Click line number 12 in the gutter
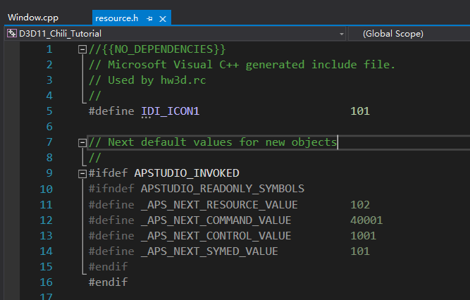The height and width of the screenshot is (300, 470). tap(47, 220)
